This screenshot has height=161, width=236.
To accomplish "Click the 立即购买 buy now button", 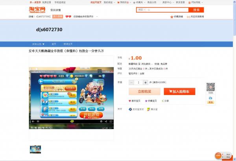I will tap(144, 91).
